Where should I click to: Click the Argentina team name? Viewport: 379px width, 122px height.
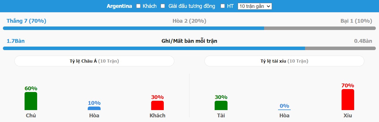pyautogui.click(x=119, y=6)
